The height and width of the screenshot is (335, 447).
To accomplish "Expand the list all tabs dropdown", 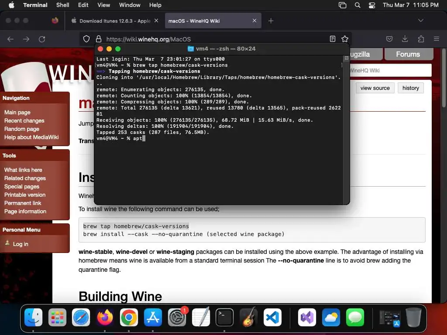I will point(420,21).
